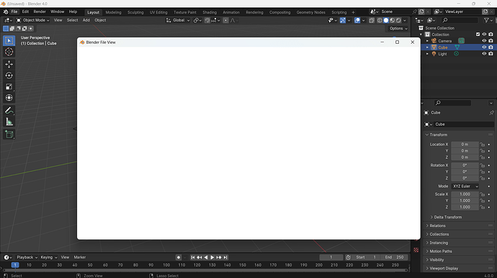Select the Move tool
Image resolution: width=497 pixels, height=278 pixels.
tap(9, 64)
